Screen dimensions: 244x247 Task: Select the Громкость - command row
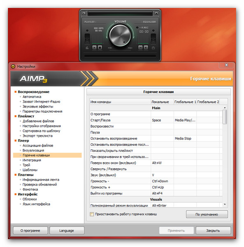tap(156, 181)
